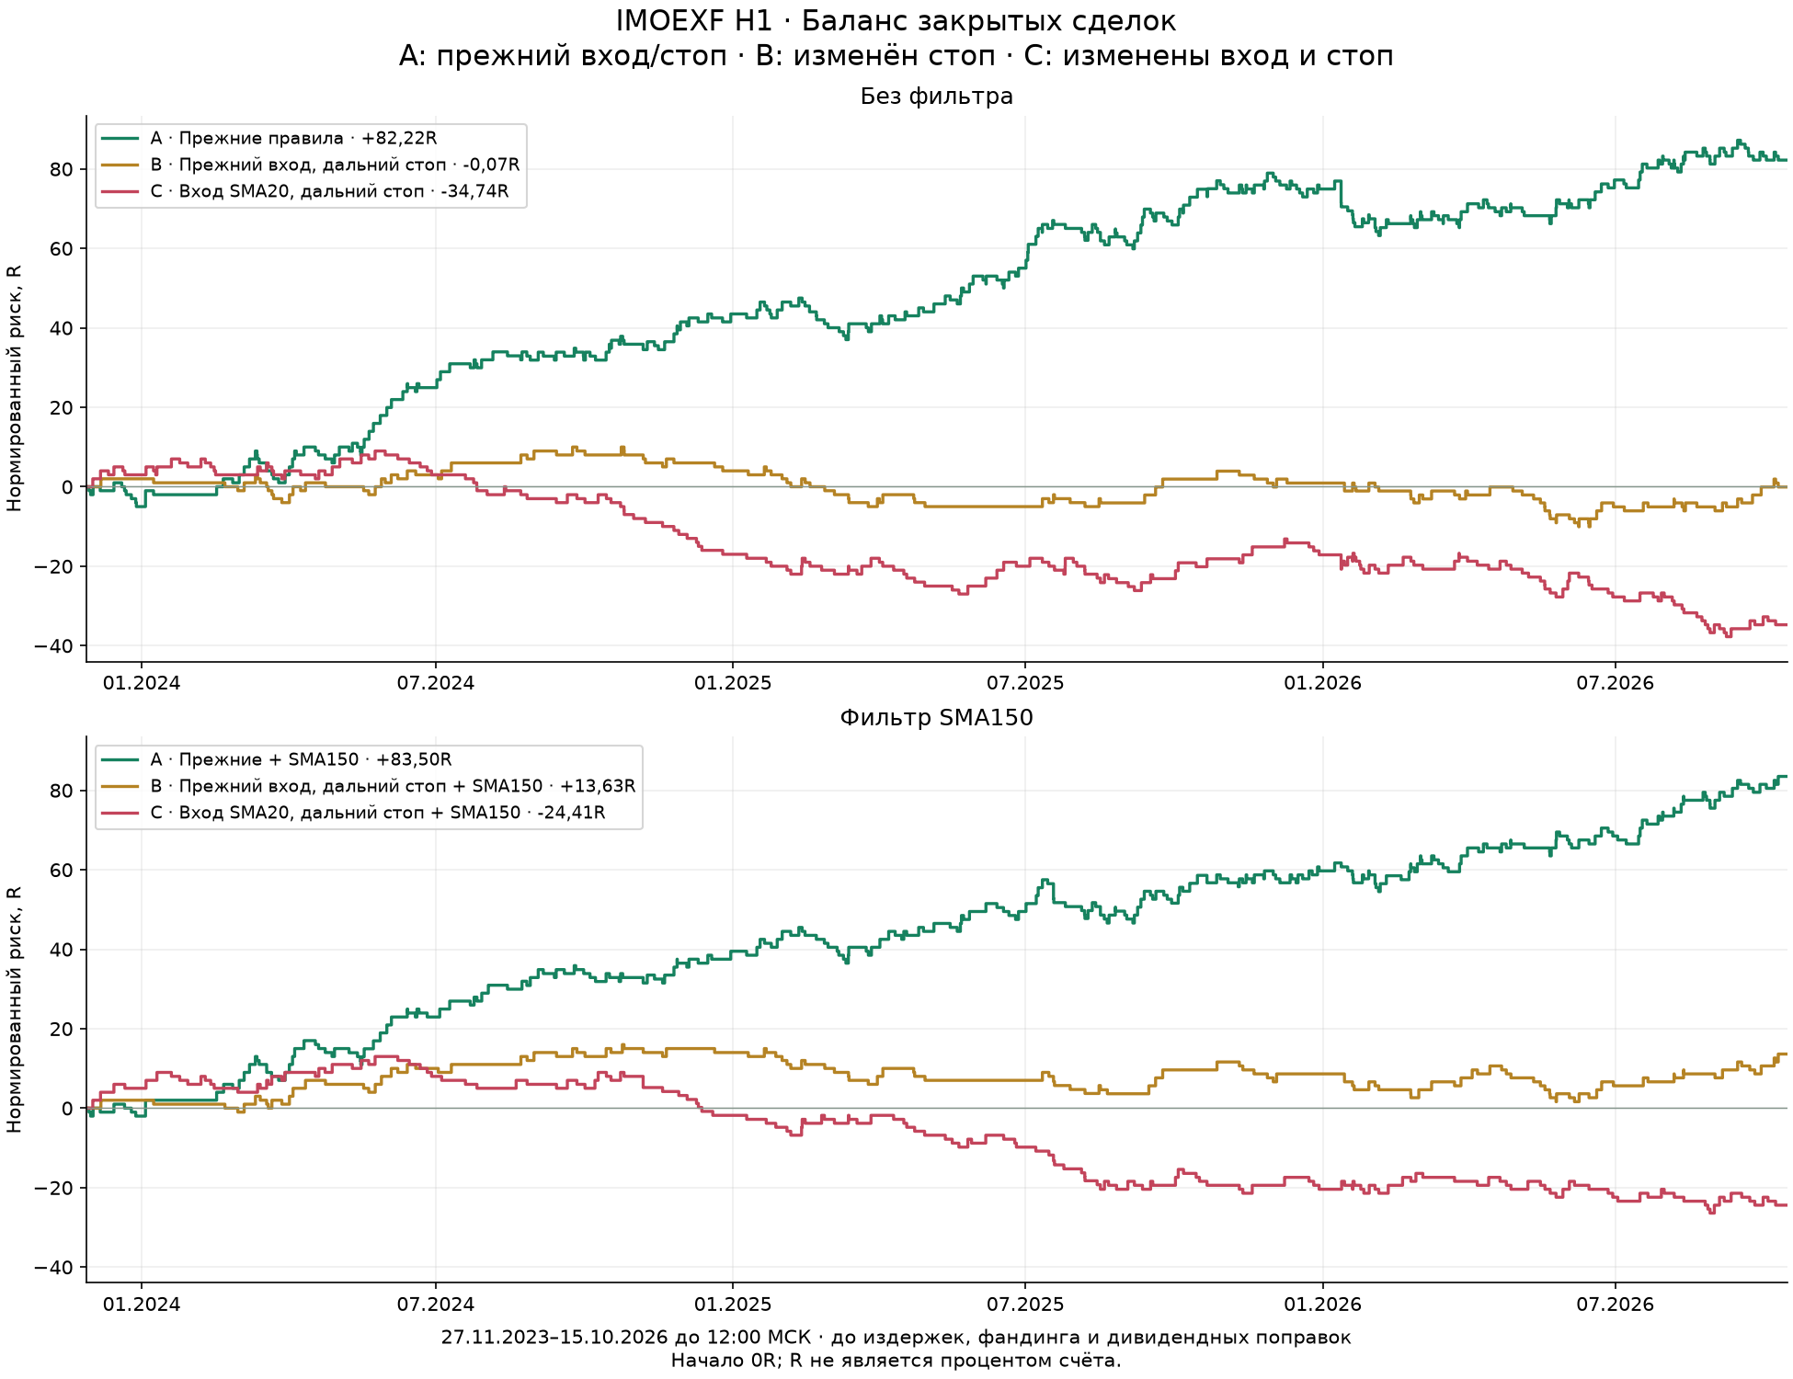Screen dimensions: 1793x1379
Task: Click legend entry 'C · Вход SMA20, дальний стоп · -34,74R'
Action: click(x=329, y=192)
